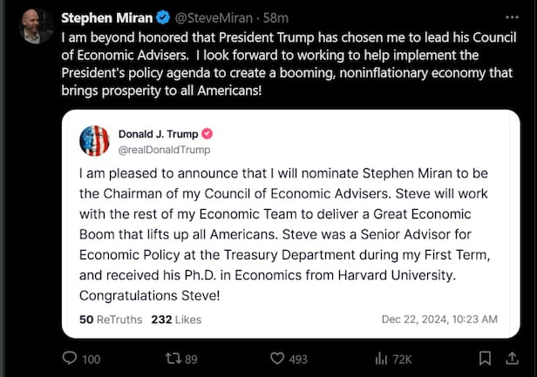Reply to Stephen Miran's post

(x=71, y=358)
